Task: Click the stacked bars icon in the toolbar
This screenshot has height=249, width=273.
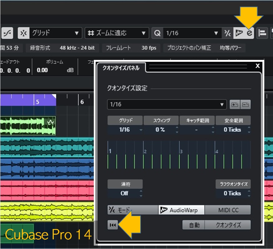Action: click(262, 33)
